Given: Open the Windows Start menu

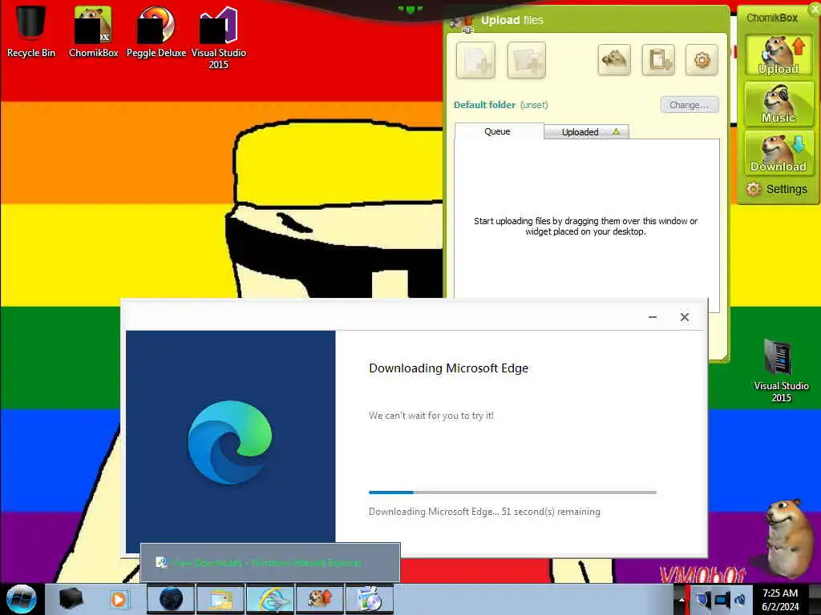Looking at the screenshot, I should click(x=21, y=599).
